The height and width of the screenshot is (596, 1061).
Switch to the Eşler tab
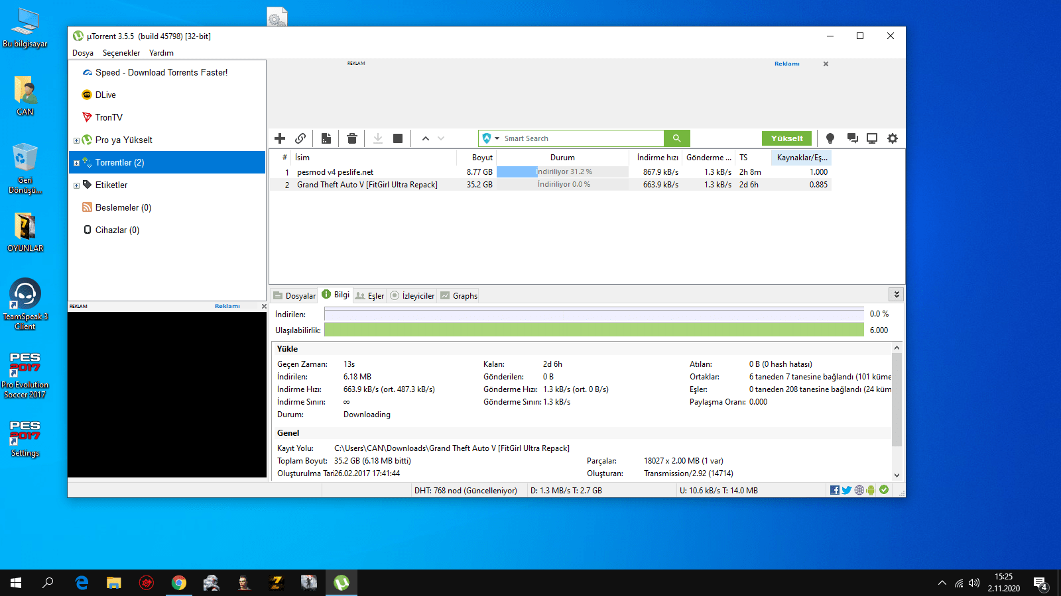tap(370, 296)
